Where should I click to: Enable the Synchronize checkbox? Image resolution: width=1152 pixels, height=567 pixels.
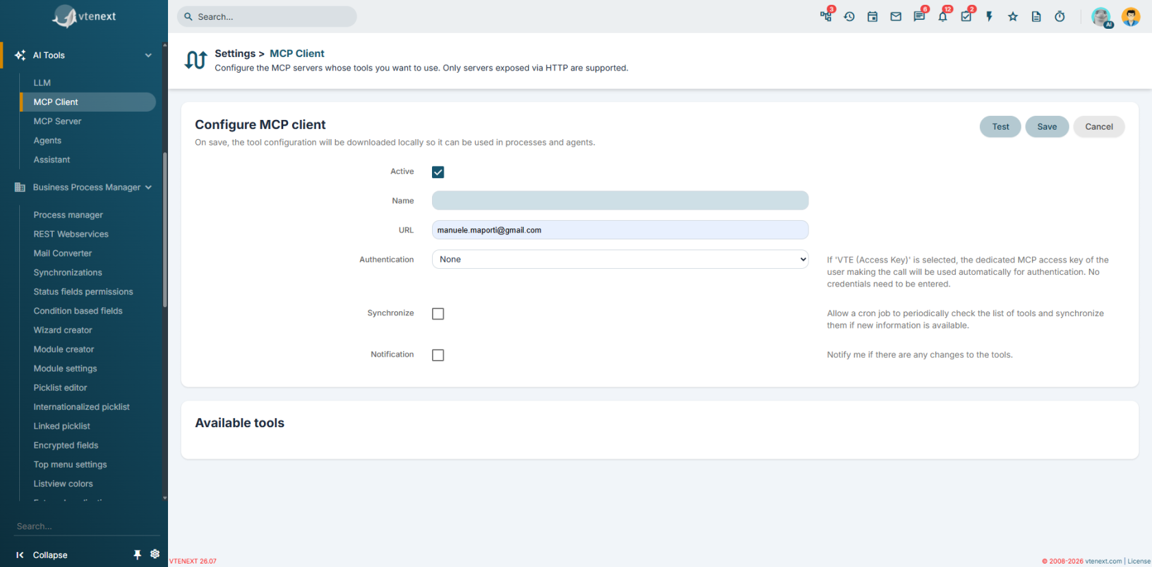[x=438, y=314]
